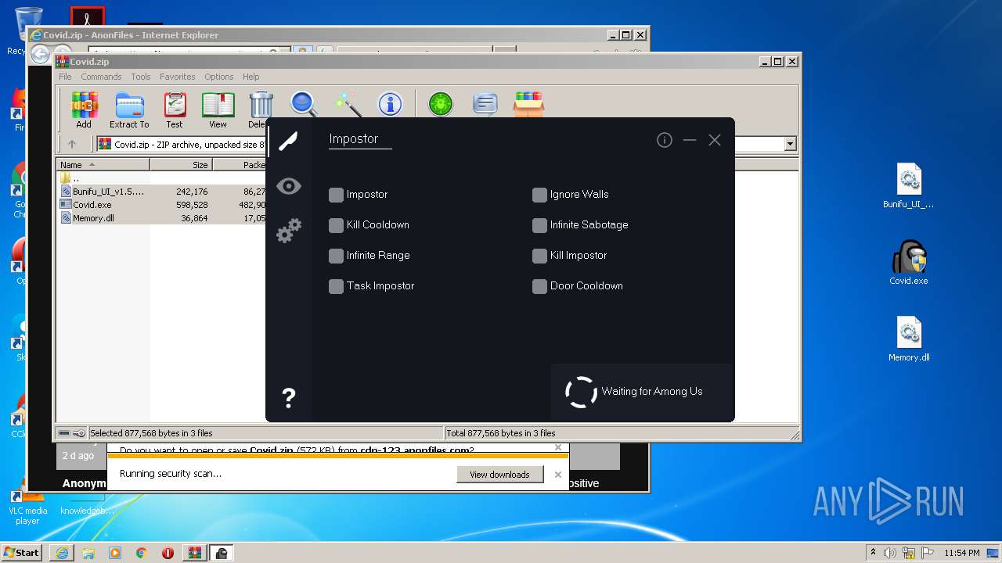This screenshot has height=563, width=1002.
Task: Open Internet Explorer from the taskbar
Action: 62,553
